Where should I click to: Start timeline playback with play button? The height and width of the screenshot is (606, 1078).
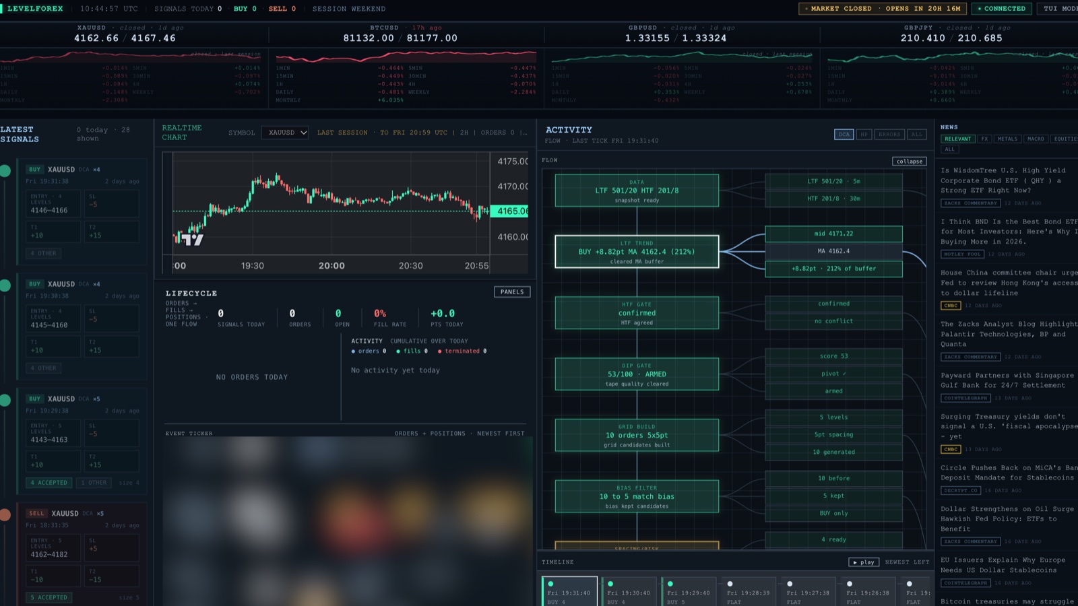click(864, 562)
